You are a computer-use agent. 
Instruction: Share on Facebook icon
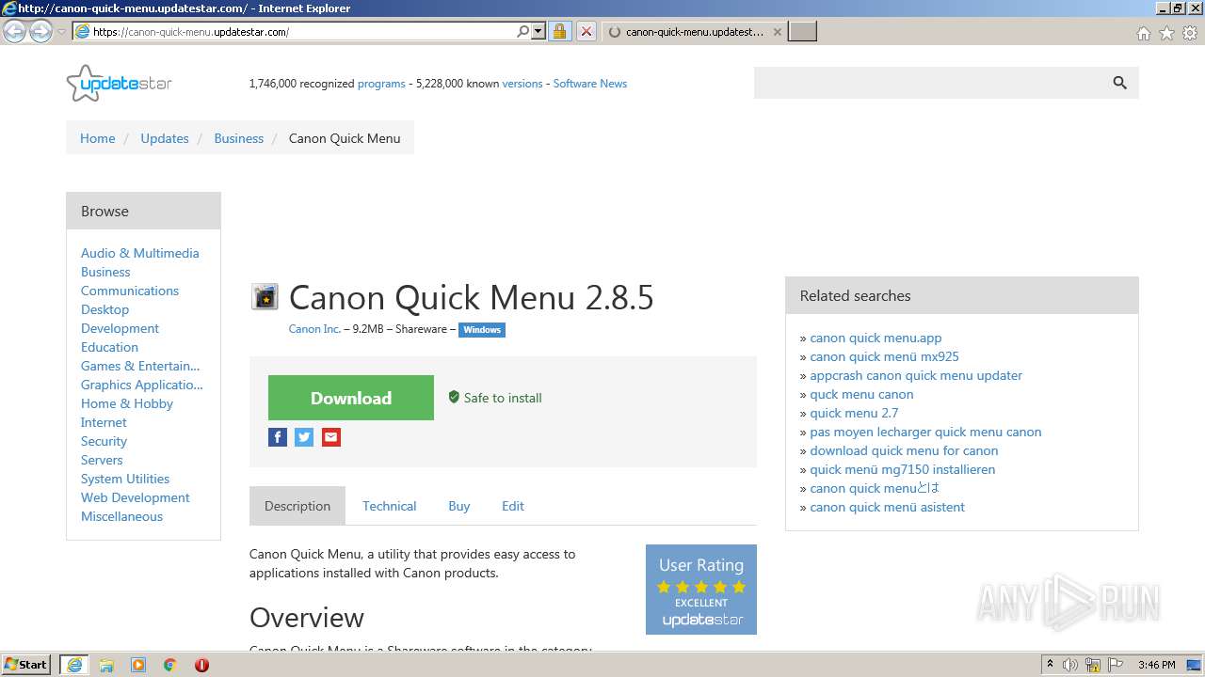(278, 437)
